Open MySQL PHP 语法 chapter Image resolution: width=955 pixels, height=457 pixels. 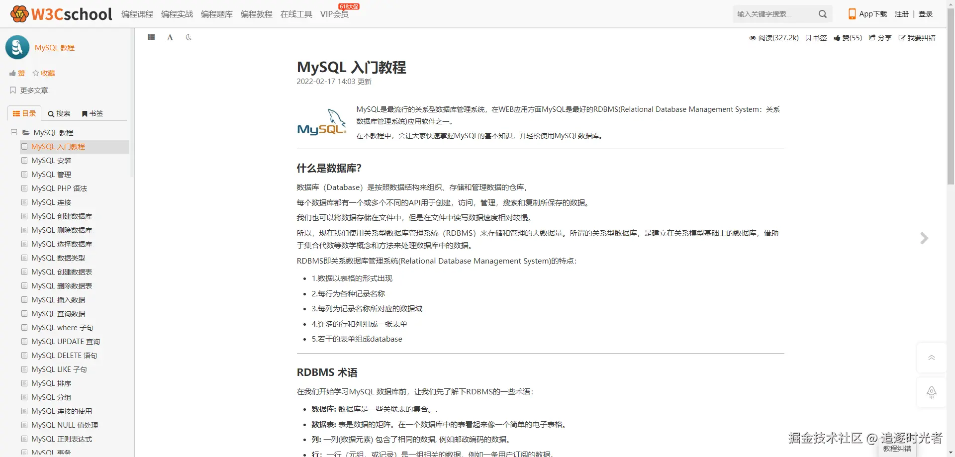coord(59,188)
